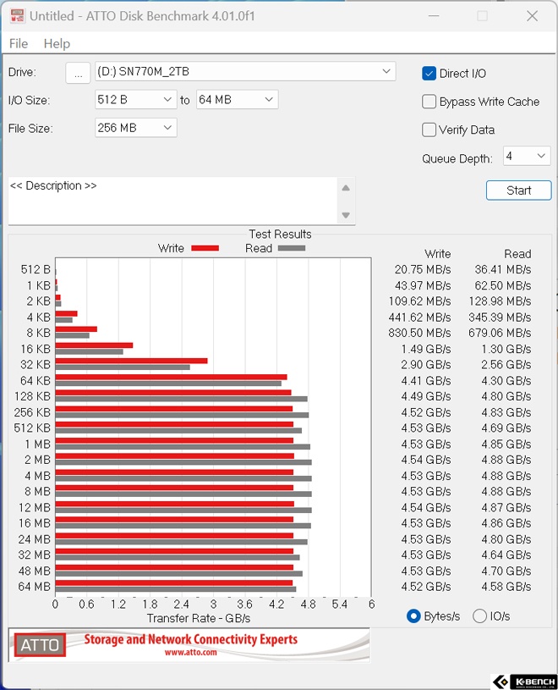
Task: Click the red Write legend swatch
Action: [205, 248]
